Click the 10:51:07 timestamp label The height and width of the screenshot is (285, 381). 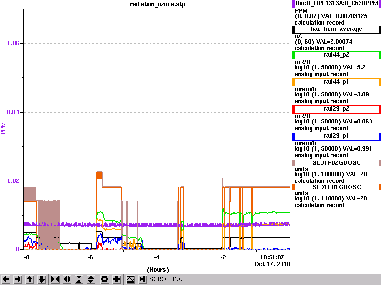pyautogui.click(x=272, y=257)
